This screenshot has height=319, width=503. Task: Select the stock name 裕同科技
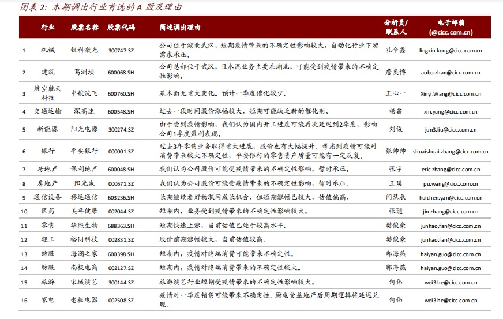(x=84, y=239)
